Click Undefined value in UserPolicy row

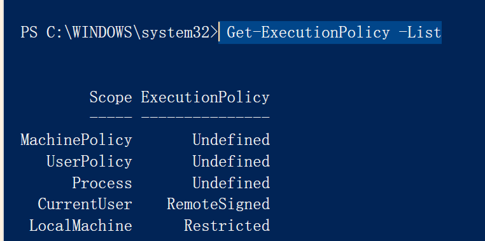click(x=231, y=162)
